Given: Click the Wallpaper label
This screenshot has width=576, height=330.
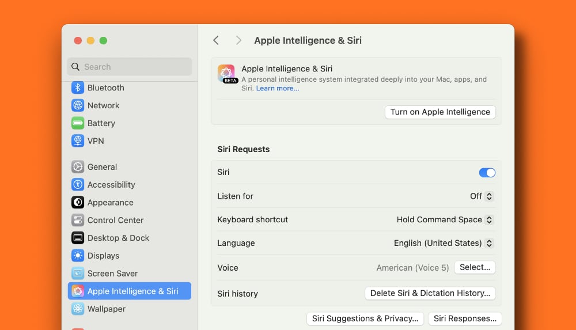Looking at the screenshot, I should point(107,309).
